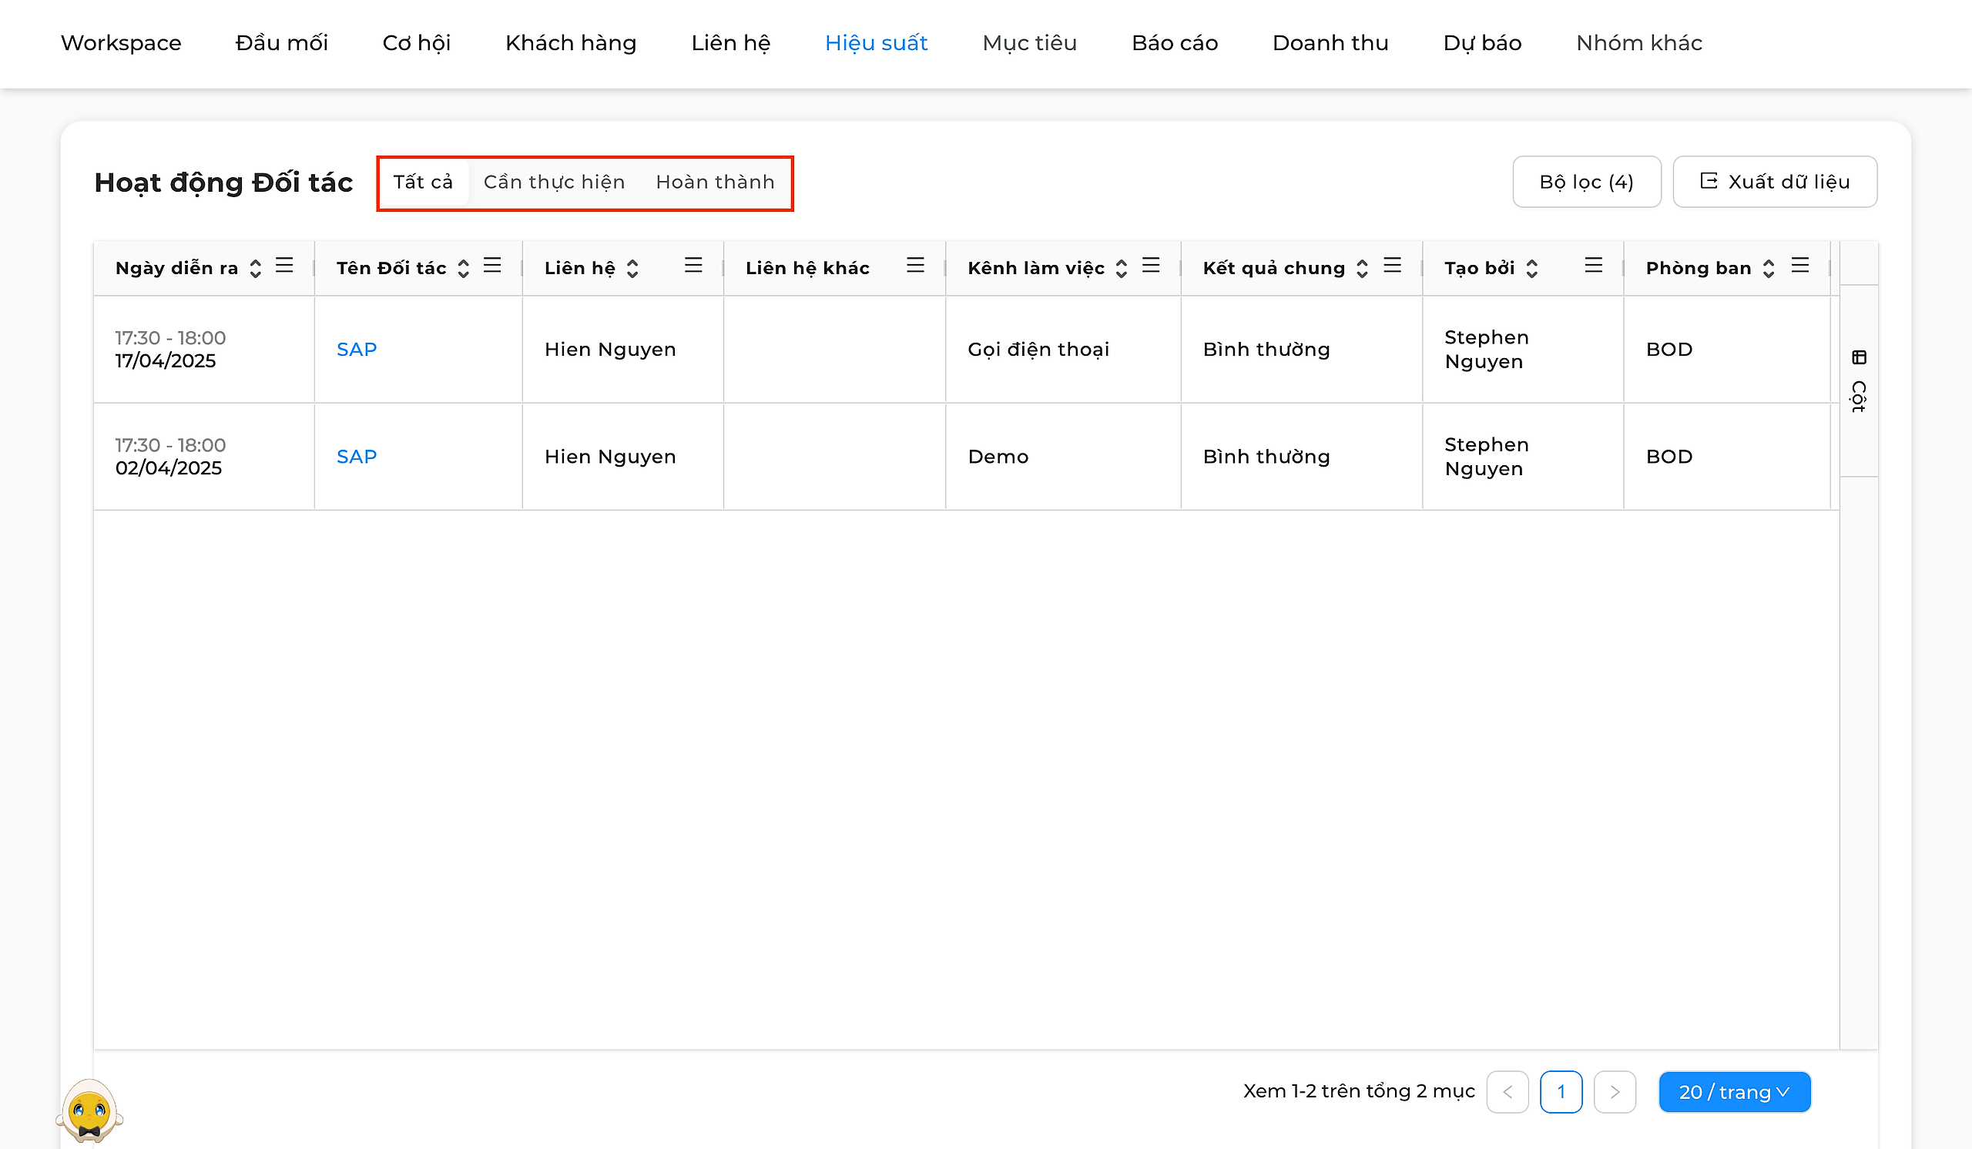Sort by Kết quả chung column
1972x1149 pixels.
1363,268
